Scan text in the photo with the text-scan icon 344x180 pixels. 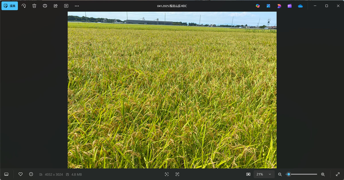[x=177, y=174]
